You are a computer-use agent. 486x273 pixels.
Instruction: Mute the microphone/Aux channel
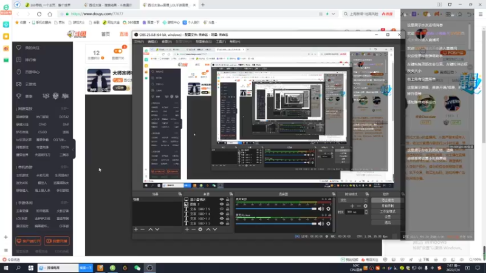[x=321, y=223]
